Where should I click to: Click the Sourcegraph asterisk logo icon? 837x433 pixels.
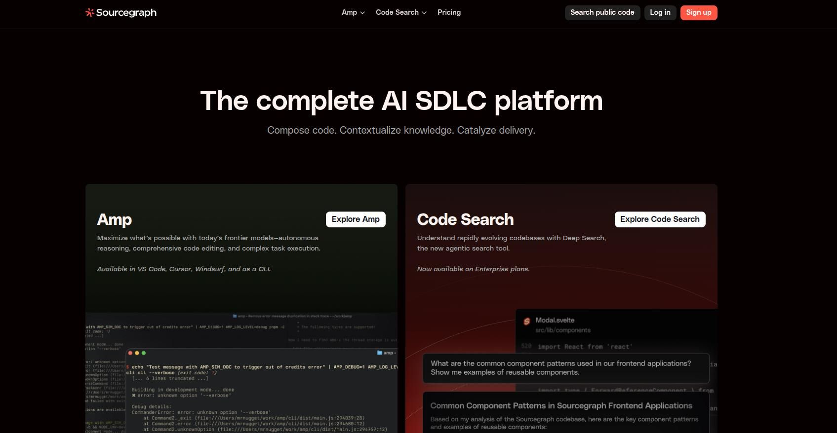click(x=90, y=13)
